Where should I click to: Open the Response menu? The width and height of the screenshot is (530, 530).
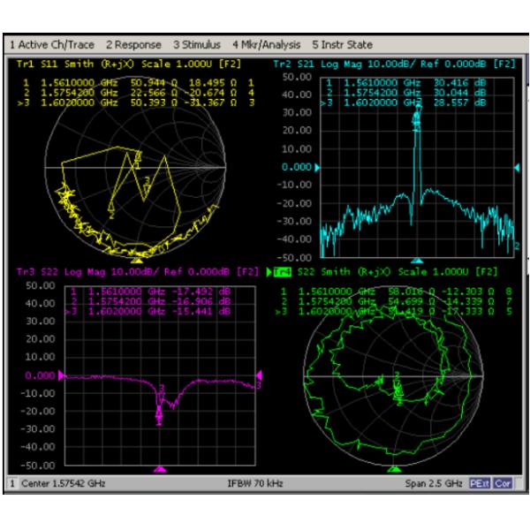coord(129,44)
